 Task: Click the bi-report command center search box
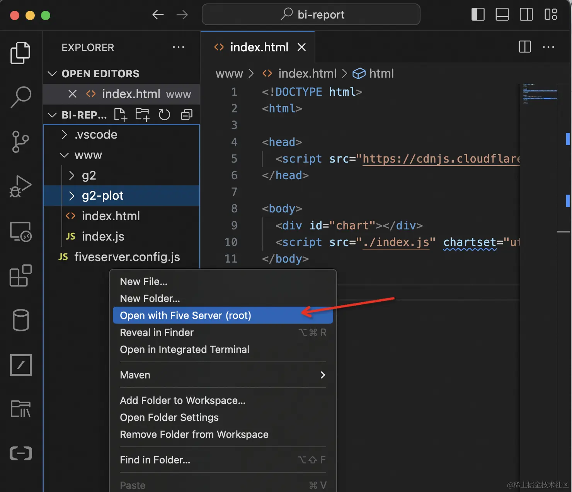(311, 15)
